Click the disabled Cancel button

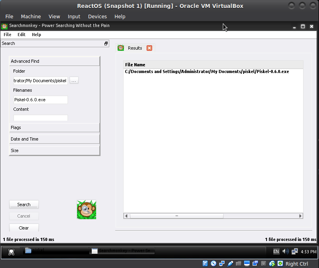click(x=24, y=216)
